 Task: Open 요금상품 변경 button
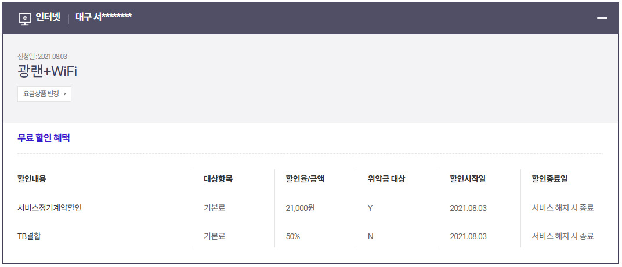[45, 94]
